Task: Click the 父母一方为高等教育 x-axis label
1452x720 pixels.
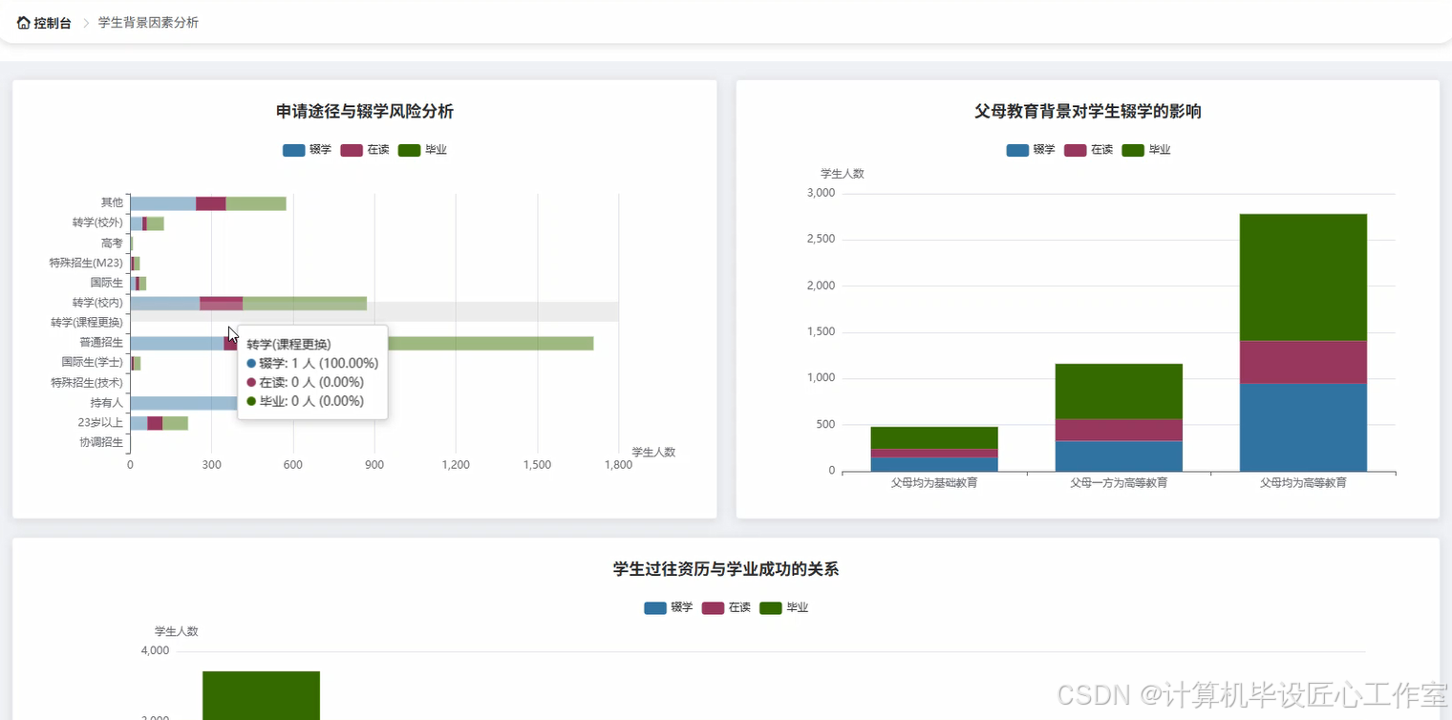Action: [1119, 483]
